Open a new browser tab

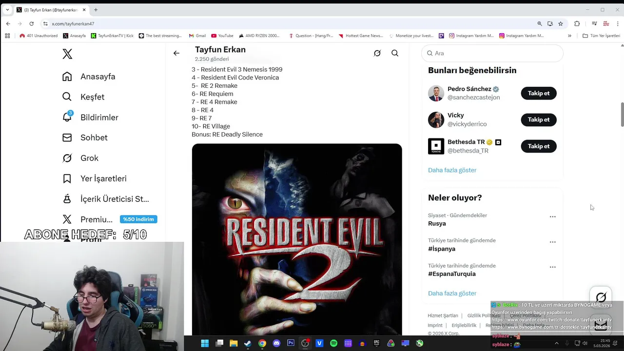(x=96, y=10)
